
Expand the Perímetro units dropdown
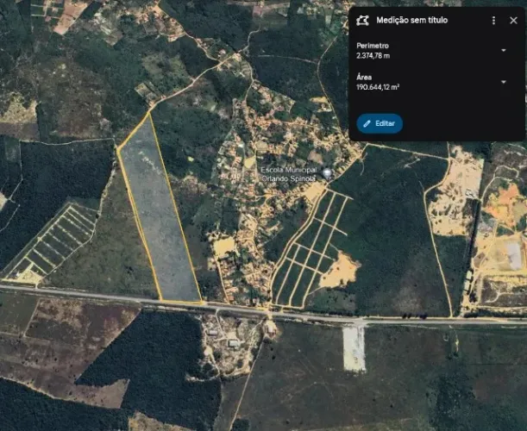[x=504, y=50]
